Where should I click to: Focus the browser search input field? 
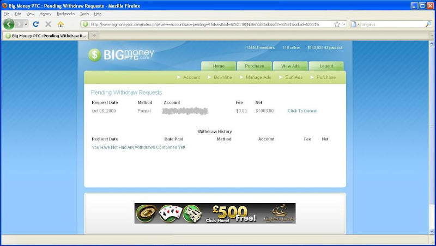coord(392,24)
